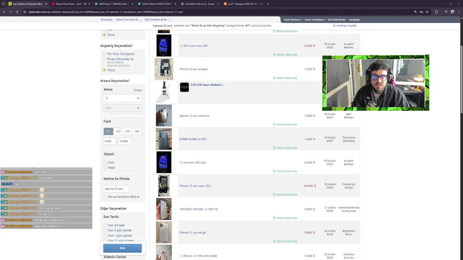Image resolution: width=463 pixels, height=260 pixels.
Task: Open Chrome three-dot menu
Action: (x=459, y=12)
